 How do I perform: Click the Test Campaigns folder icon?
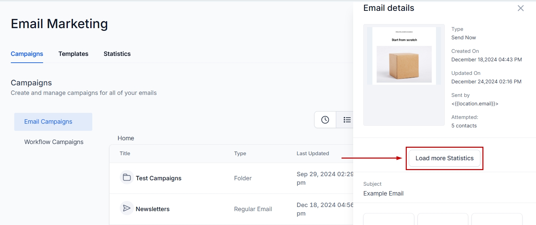(127, 177)
